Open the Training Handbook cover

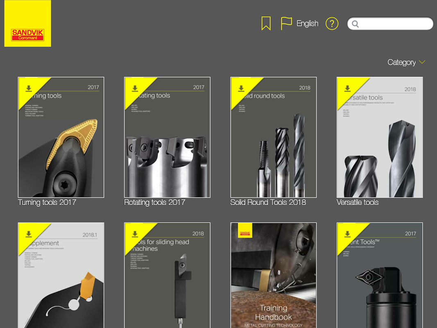click(274, 275)
